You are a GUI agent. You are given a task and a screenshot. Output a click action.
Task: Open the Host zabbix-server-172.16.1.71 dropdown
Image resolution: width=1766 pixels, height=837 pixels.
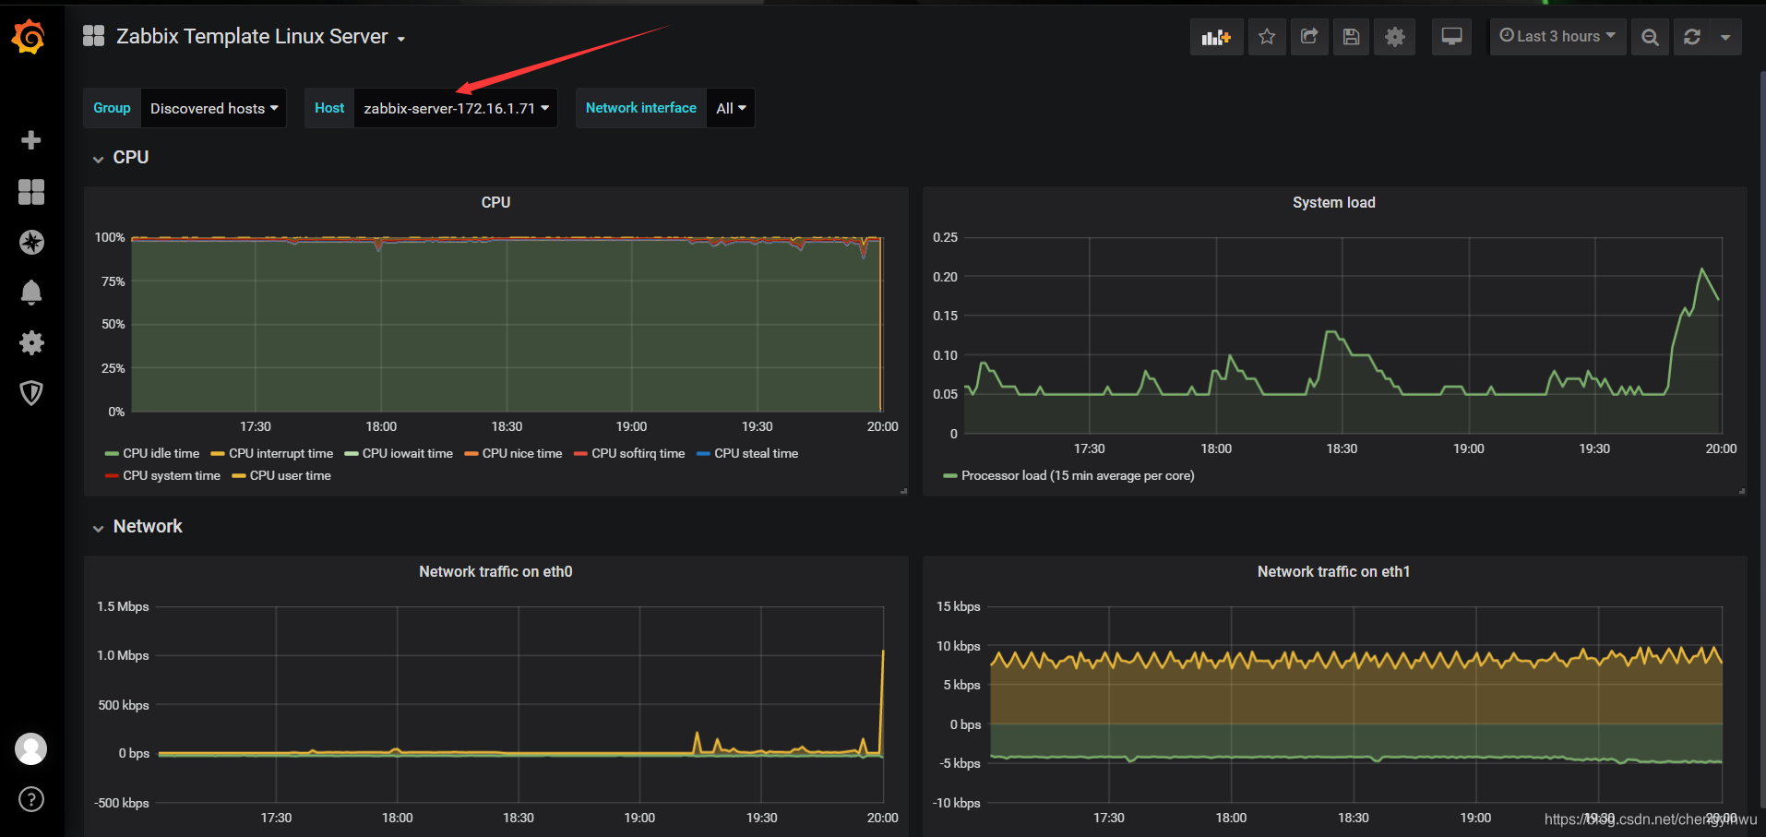click(x=456, y=108)
